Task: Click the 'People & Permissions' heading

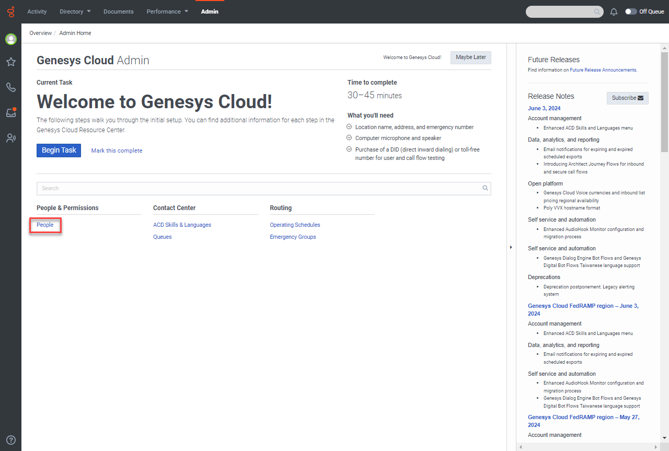Action: 67,208
